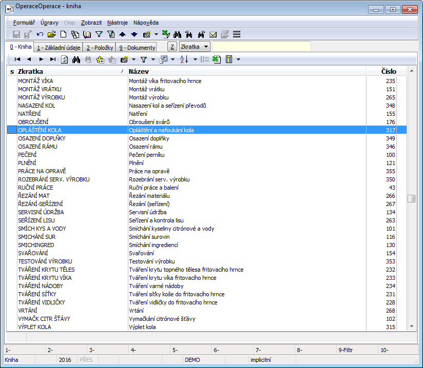Viewport: 423px width, 368px height.
Task: Click the Excel export icon in grid toolbar
Action: coord(217,59)
